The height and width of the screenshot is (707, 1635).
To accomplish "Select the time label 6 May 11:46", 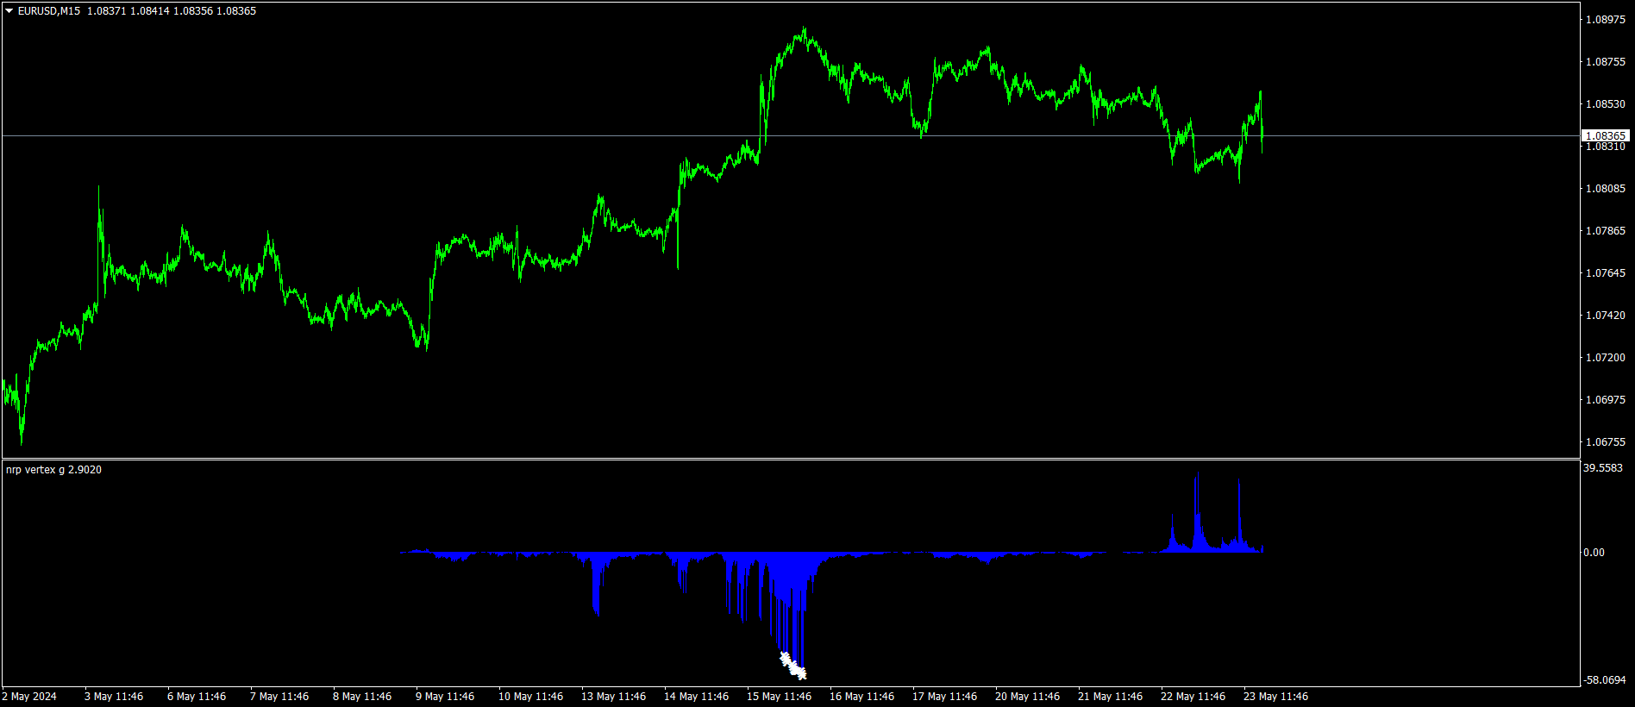I will pos(197,697).
